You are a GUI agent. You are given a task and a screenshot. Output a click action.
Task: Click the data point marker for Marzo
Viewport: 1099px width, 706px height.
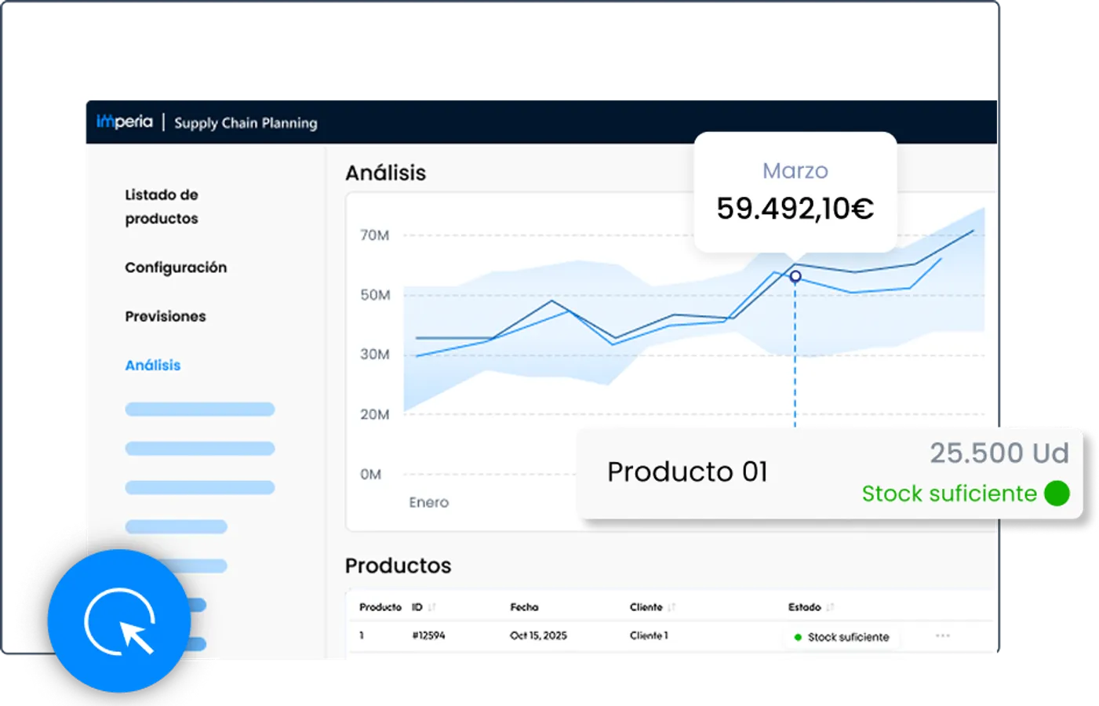(795, 276)
